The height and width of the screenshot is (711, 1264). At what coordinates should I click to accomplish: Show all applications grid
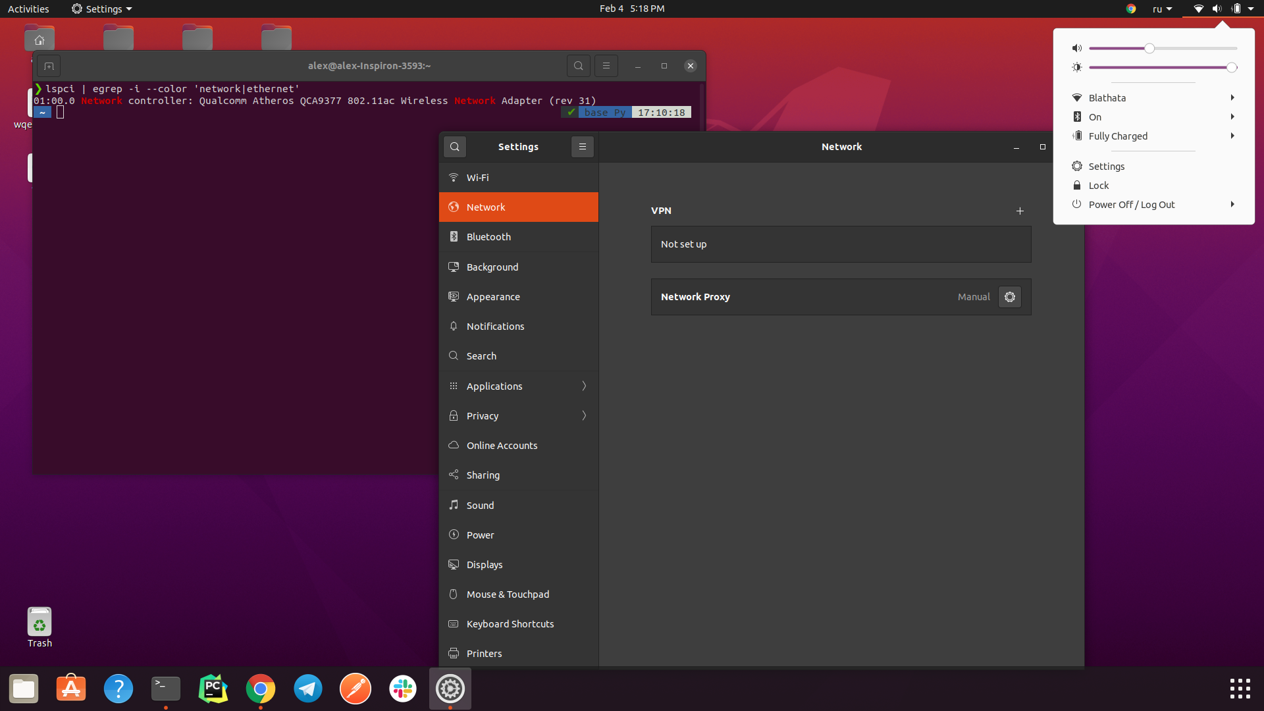[1240, 689]
